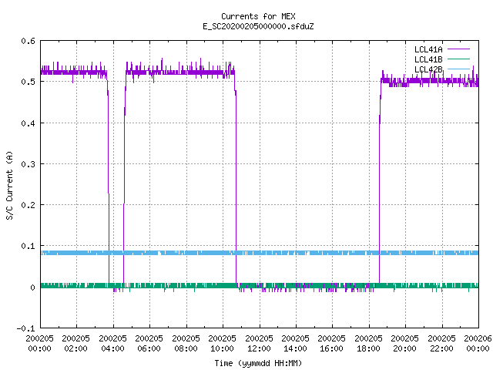Click the 200205 20:00 x-axis tick label
The height and width of the screenshot is (370, 493).
click(x=404, y=343)
